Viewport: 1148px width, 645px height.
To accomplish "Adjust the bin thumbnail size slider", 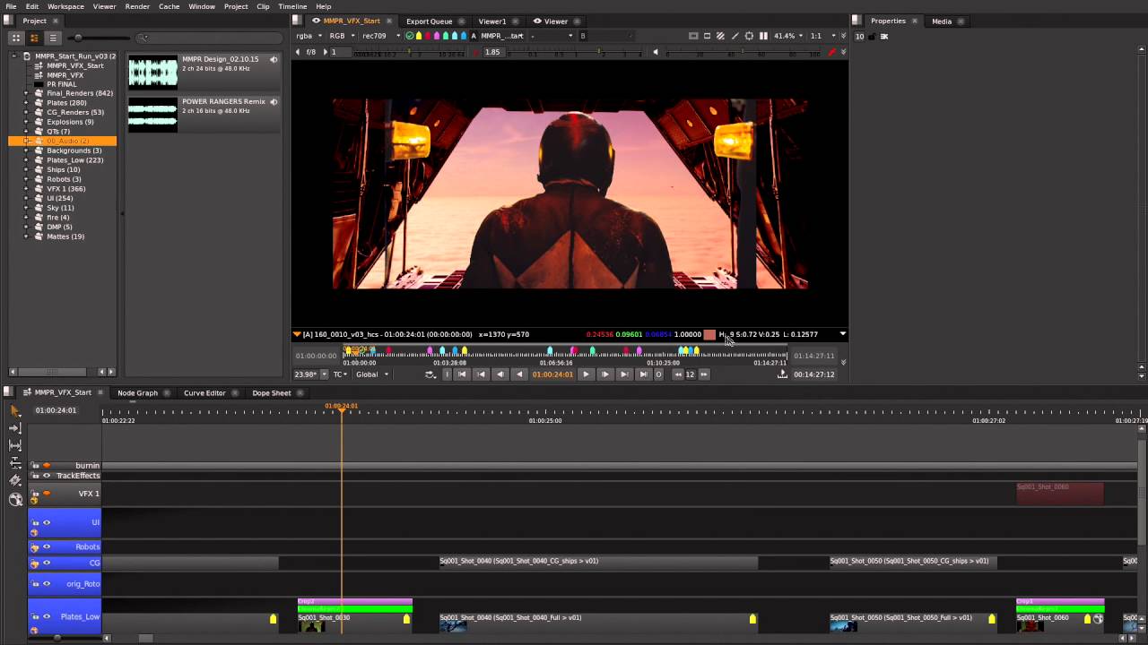I will click(x=100, y=38).
